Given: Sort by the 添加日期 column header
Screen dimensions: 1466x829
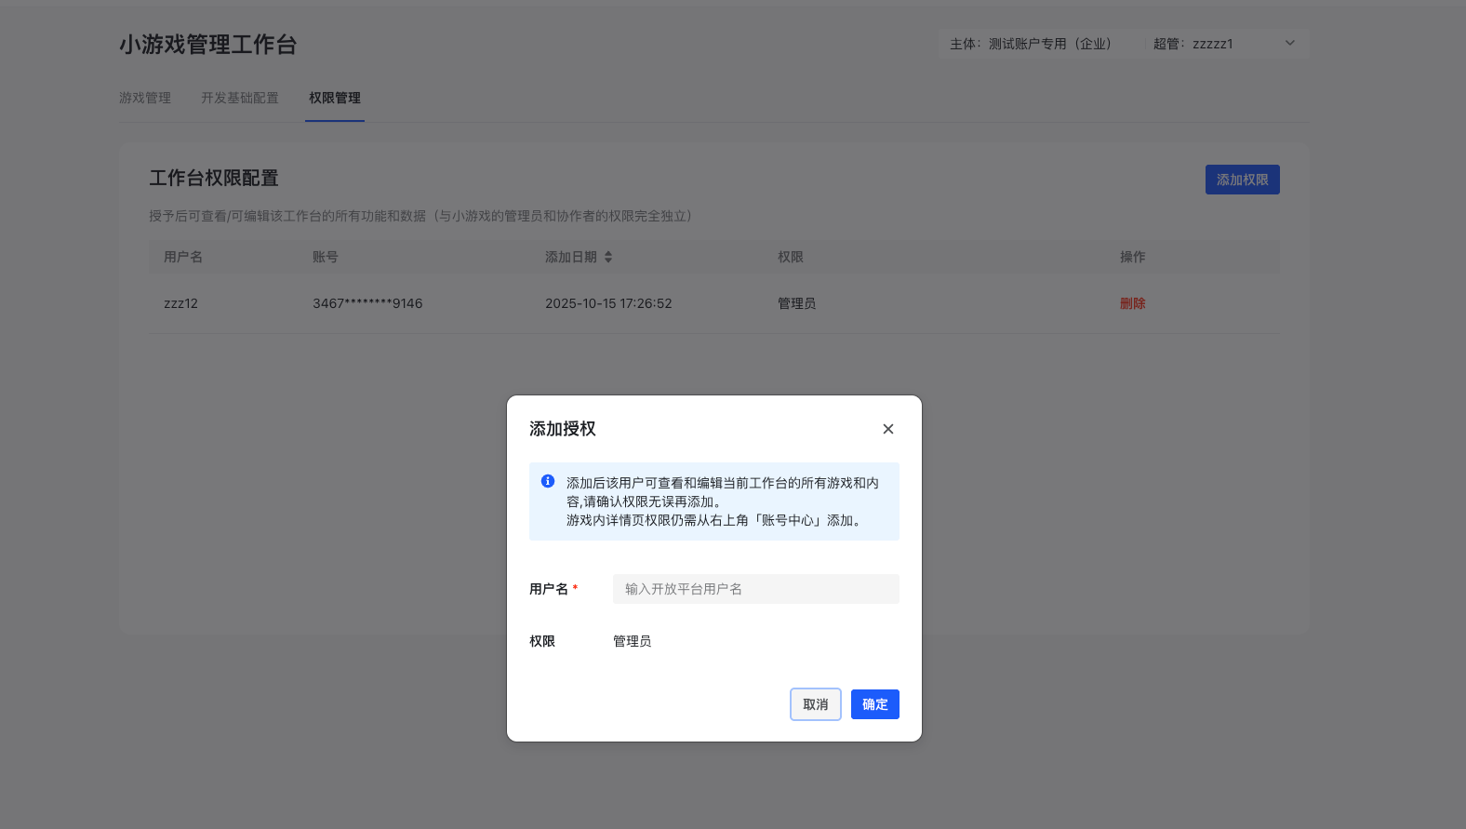Looking at the screenshot, I should [571, 257].
